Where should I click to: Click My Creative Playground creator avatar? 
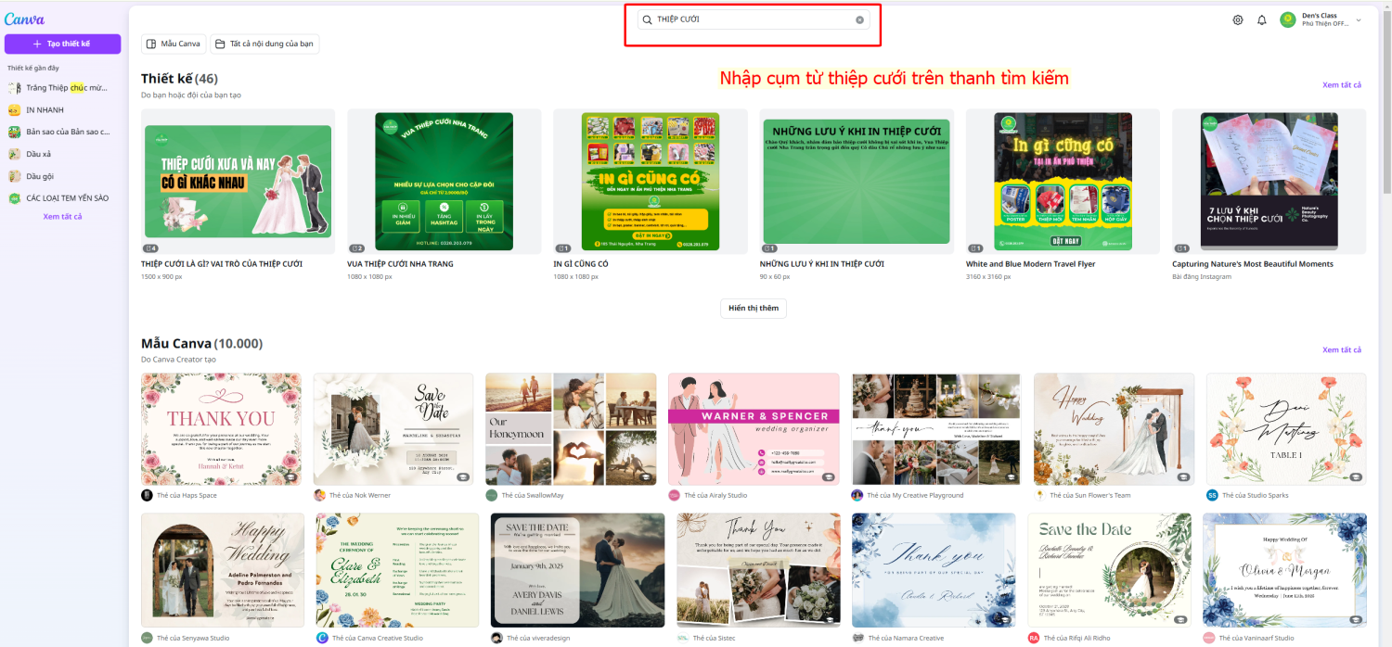pos(857,495)
